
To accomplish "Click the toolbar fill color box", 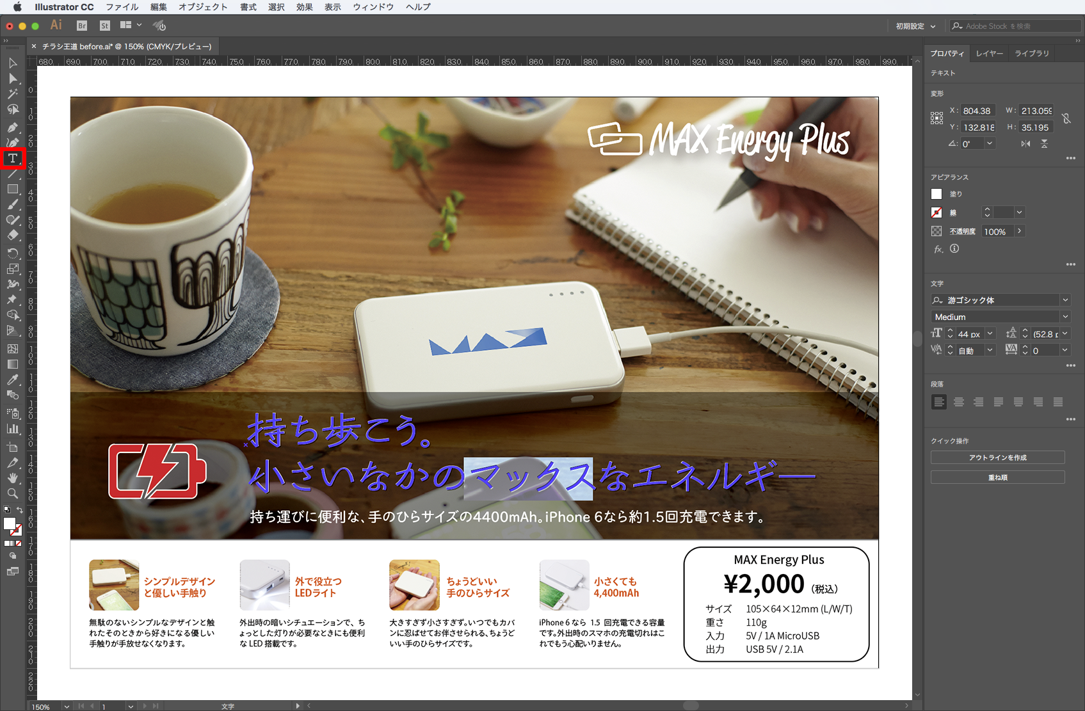I will pyautogui.click(x=10, y=523).
